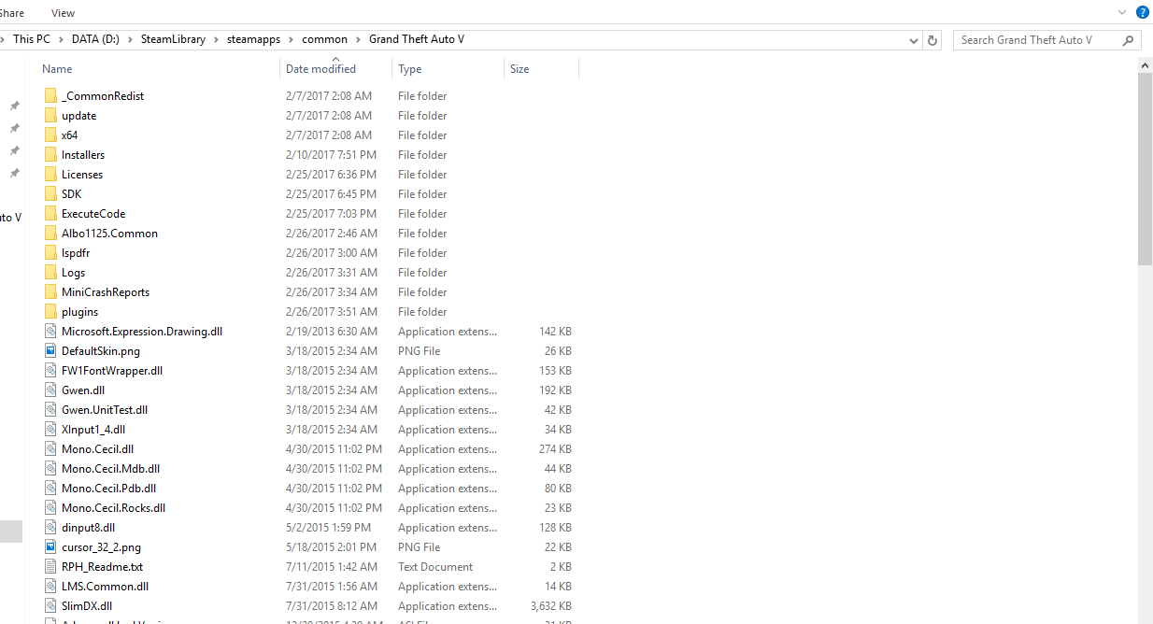This screenshot has width=1153, height=624.
Task: Expand breadcrumb arrow after SteamLibrary
Action: pyautogui.click(x=216, y=39)
